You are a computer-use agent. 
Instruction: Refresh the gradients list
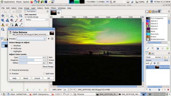168,49
